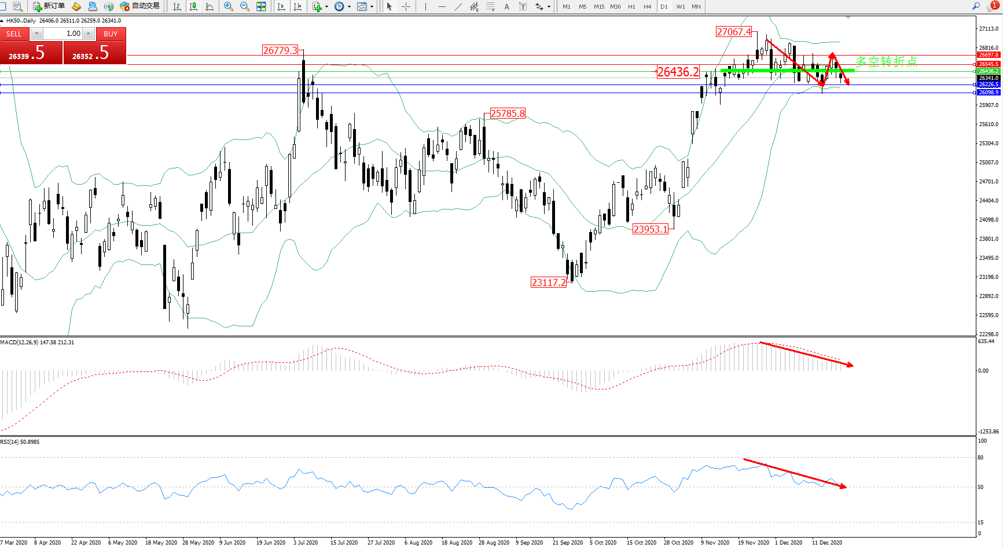Click the lot volume input field
The image size is (1003, 548).
coord(63,34)
